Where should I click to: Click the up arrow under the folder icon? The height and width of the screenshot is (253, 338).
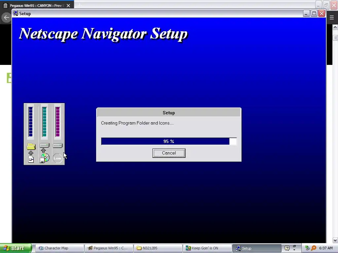pos(31,153)
